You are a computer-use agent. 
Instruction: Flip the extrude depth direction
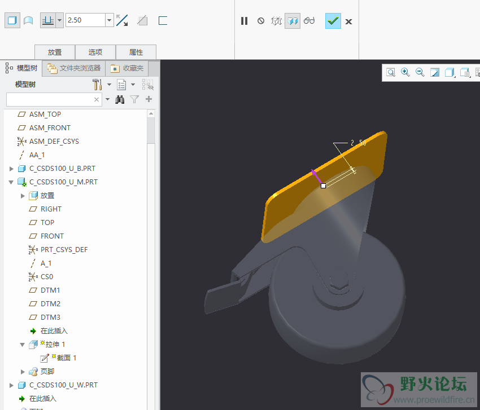click(122, 20)
